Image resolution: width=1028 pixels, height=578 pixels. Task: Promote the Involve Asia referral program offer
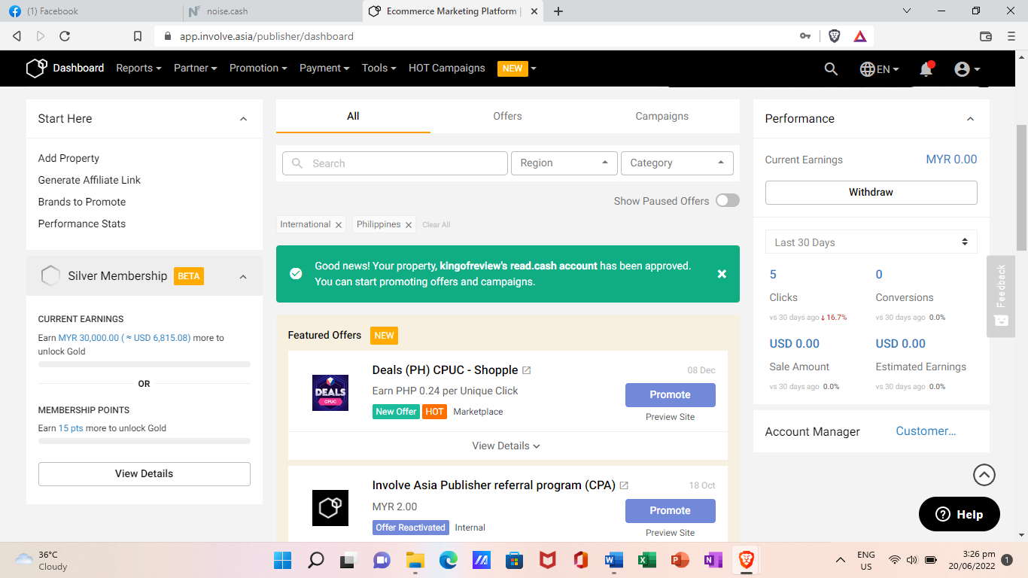(x=670, y=511)
